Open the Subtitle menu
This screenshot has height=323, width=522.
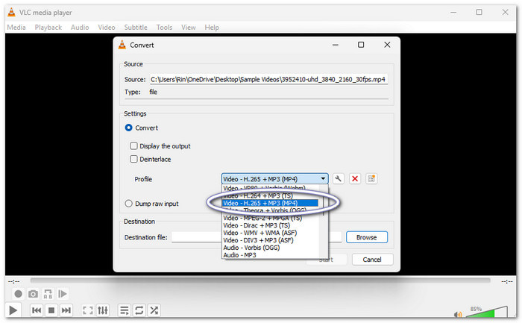pos(136,28)
